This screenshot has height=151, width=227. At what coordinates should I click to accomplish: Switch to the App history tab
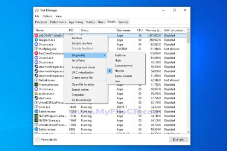[76, 22]
